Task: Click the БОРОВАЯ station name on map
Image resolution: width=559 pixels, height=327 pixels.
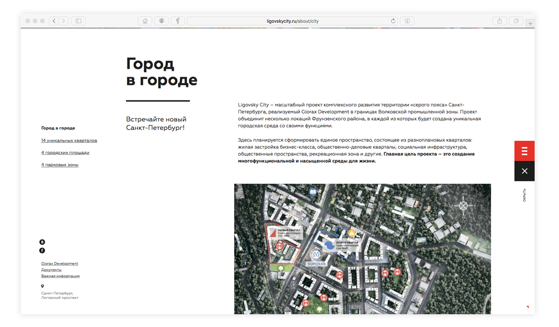Action: click(317, 264)
